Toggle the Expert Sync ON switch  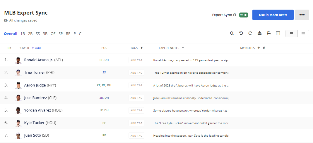tap(244, 15)
